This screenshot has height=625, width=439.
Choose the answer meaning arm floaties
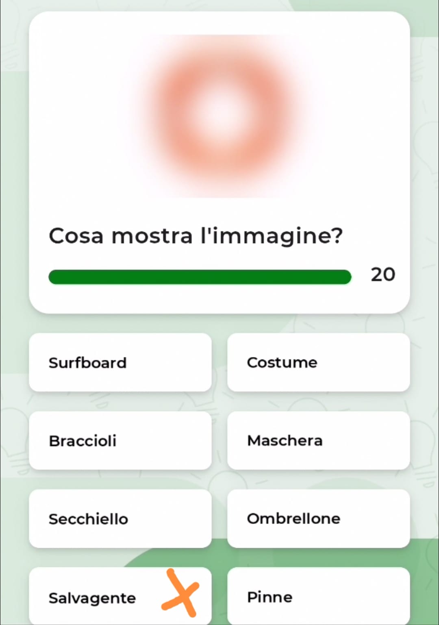tap(120, 440)
